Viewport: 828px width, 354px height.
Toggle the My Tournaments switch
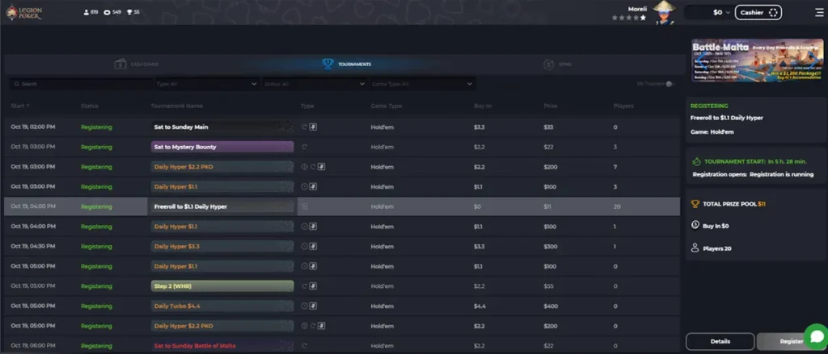point(668,84)
